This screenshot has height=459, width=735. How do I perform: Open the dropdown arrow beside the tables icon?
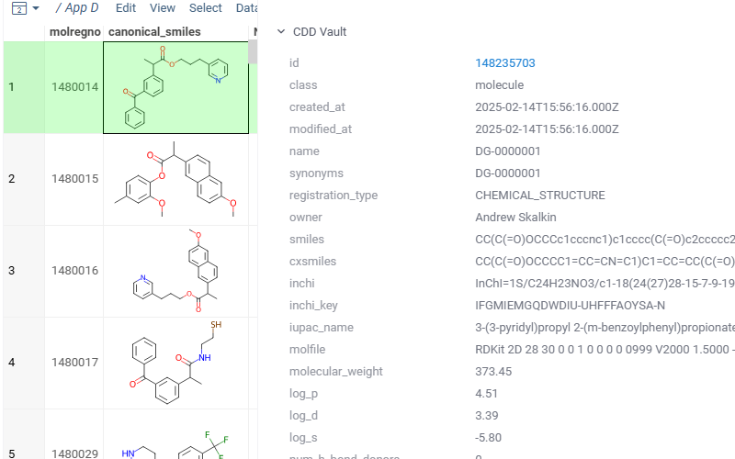coord(36,8)
